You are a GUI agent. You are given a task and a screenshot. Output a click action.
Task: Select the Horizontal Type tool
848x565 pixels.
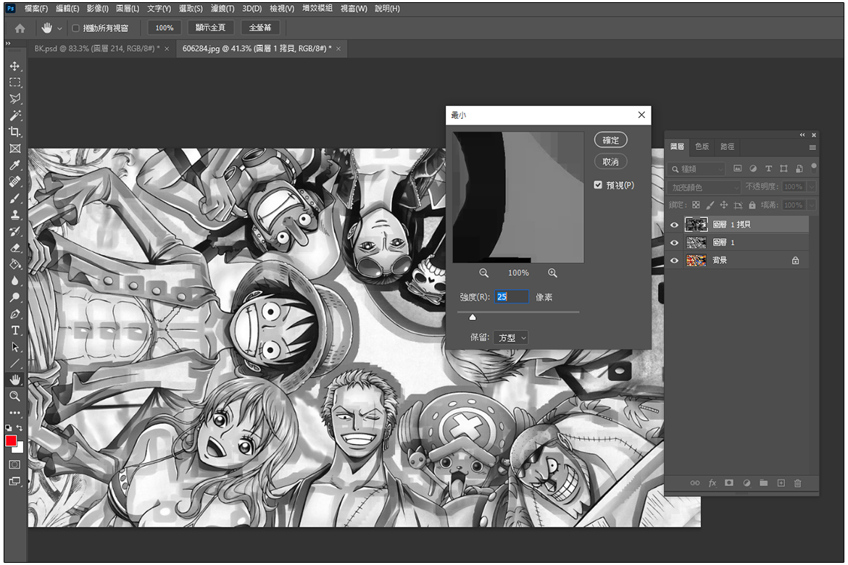(14, 330)
